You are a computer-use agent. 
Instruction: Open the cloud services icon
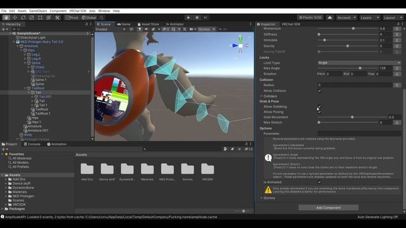(330, 18)
